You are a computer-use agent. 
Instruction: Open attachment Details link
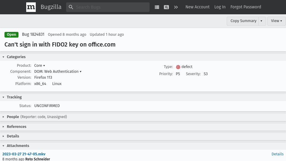pyautogui.click(x=277, y=154)
